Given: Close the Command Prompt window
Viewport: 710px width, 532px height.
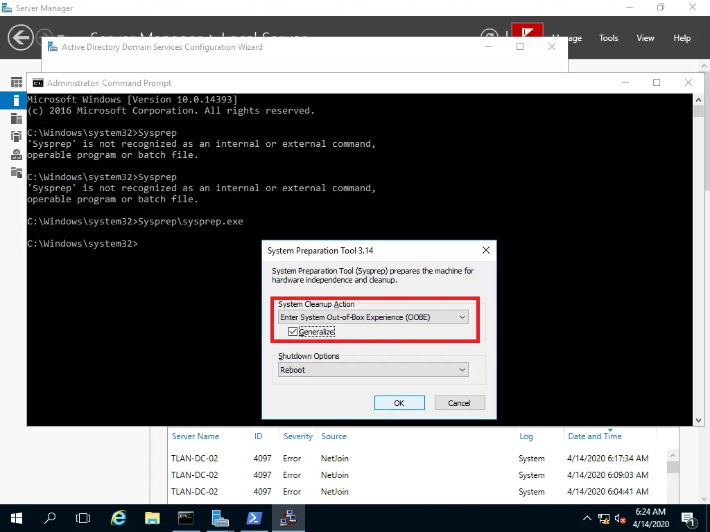Looking at the screenshot, I should pyautogui.click(x=689, y=82).
